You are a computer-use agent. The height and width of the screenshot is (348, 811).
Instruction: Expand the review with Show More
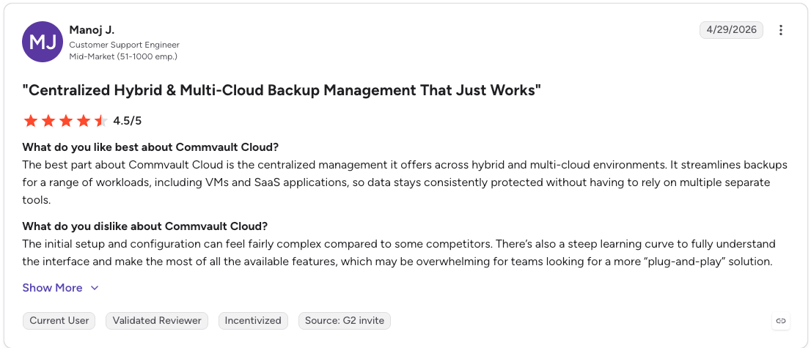pyautogui.click(x=60, y=288)
